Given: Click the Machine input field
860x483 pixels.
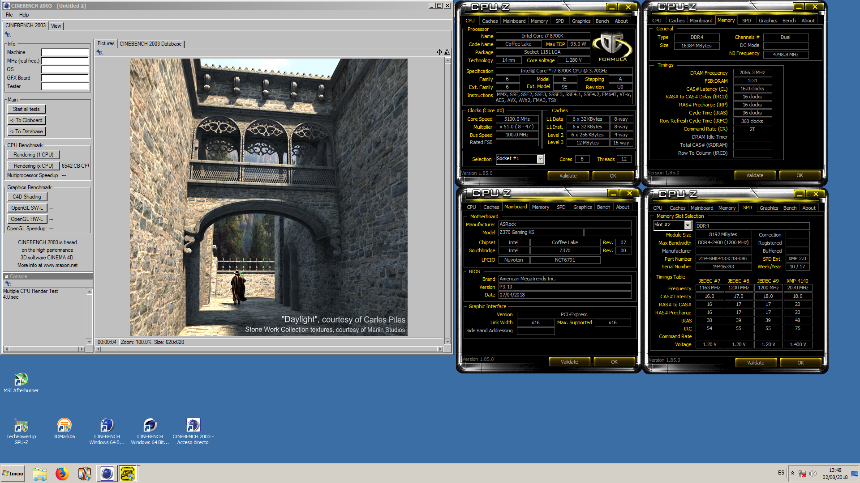Looking at the screenshot, I should 64,52.
